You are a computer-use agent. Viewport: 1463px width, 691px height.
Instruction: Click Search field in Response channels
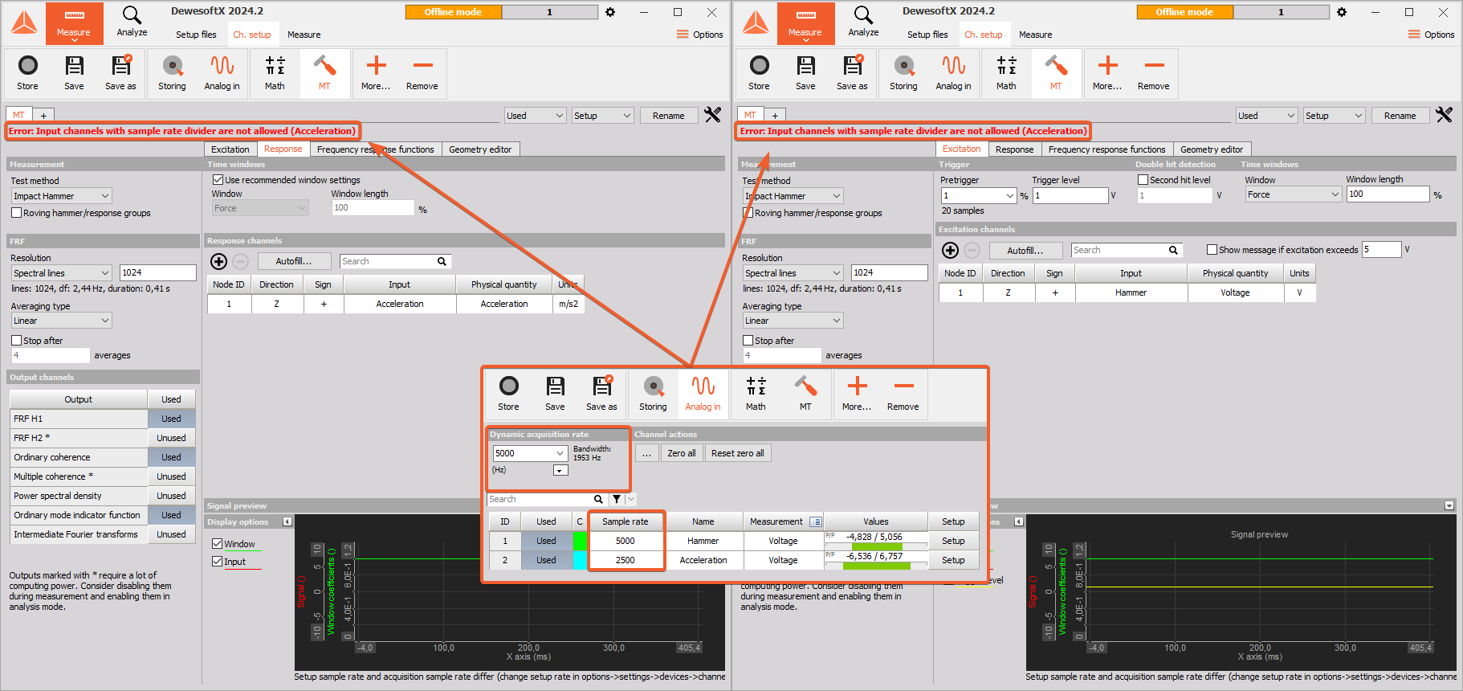[x=395, y=261]
